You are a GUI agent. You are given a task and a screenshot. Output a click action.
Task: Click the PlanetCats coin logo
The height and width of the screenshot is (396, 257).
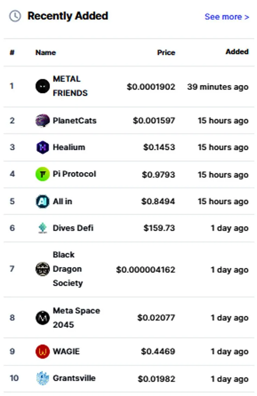tap(42, 121)
